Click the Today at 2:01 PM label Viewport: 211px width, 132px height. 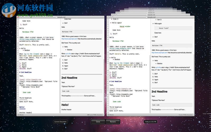tap(151, 122)
